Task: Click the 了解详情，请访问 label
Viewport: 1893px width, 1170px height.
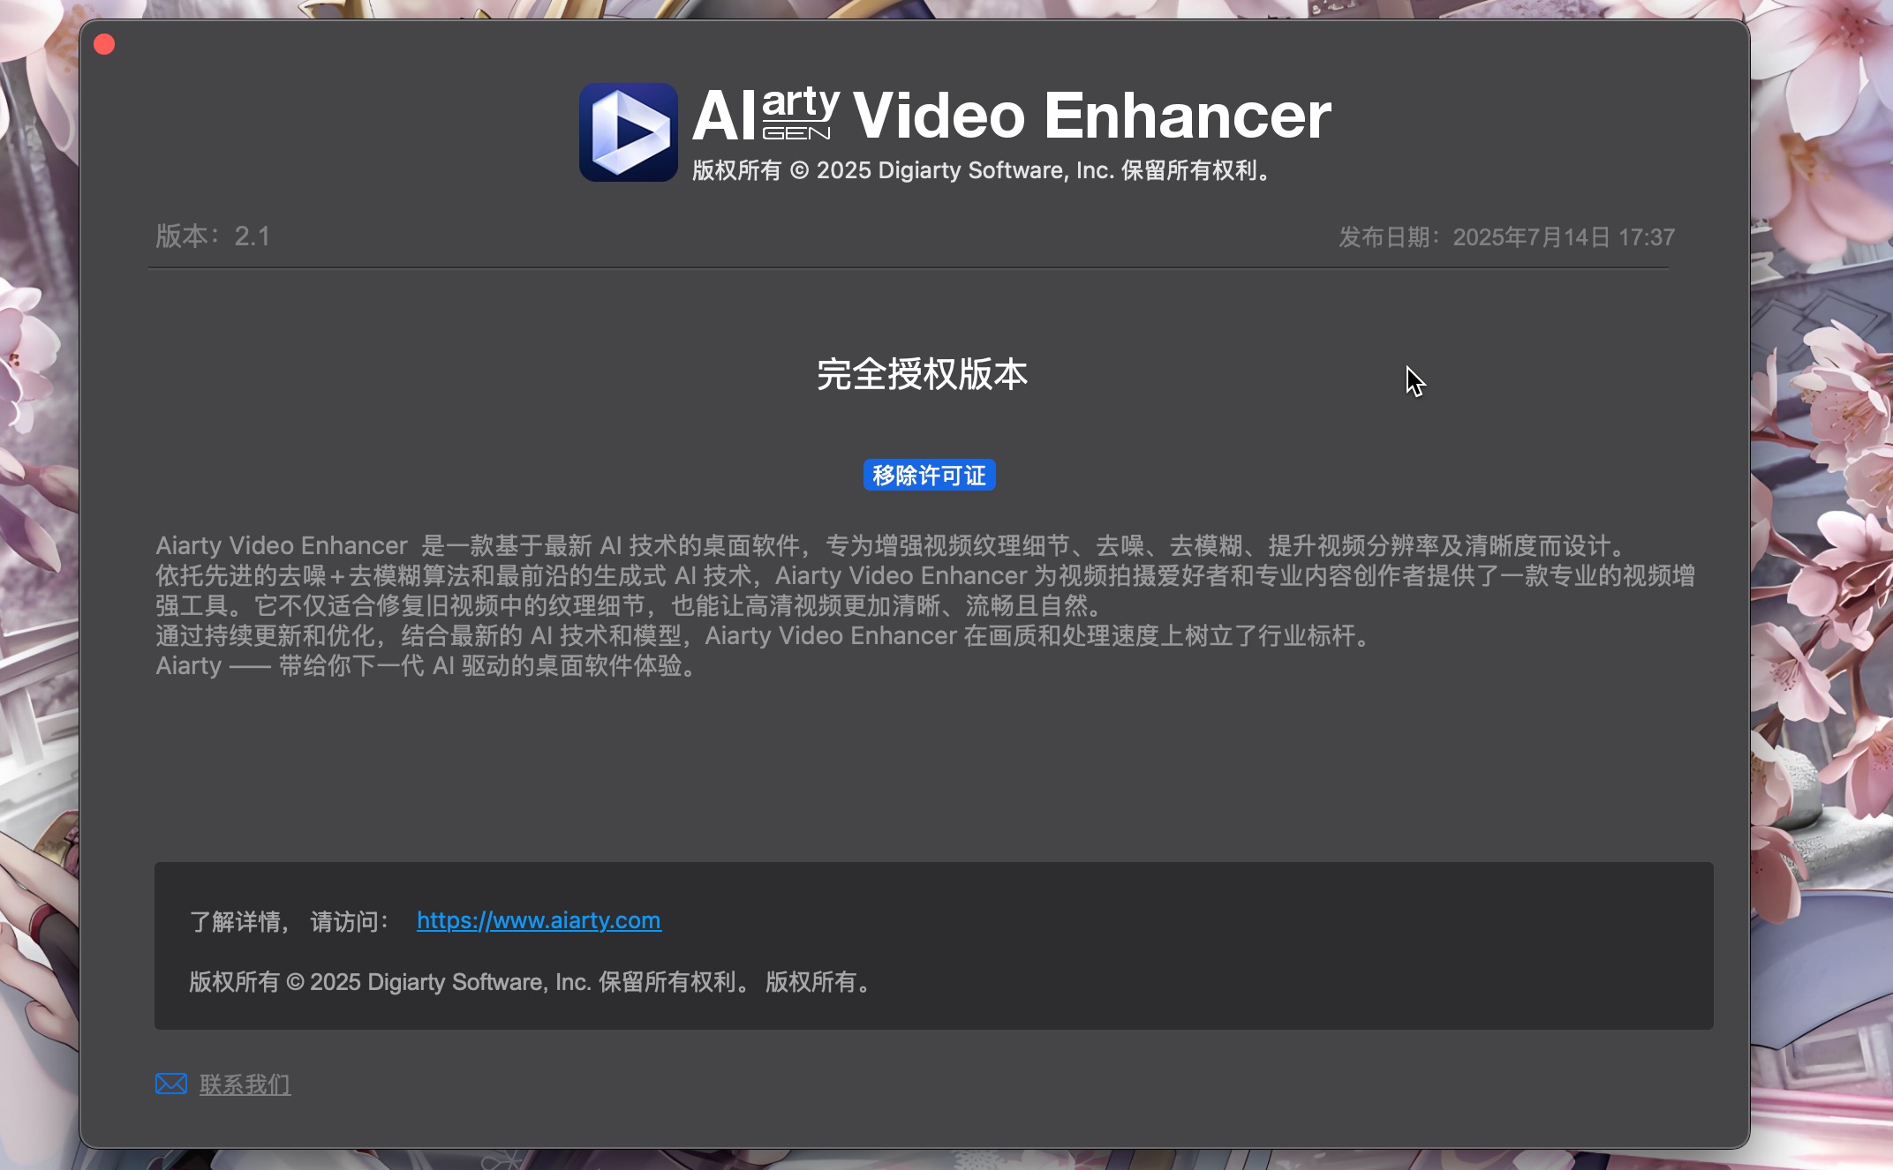Action: point(289,922)
